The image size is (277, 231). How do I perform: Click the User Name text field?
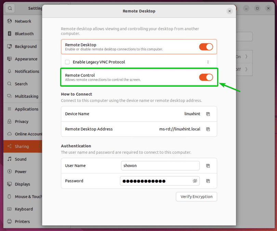(x=160, y=166)
